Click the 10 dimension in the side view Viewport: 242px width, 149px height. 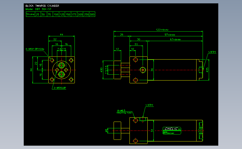[133, 49]
